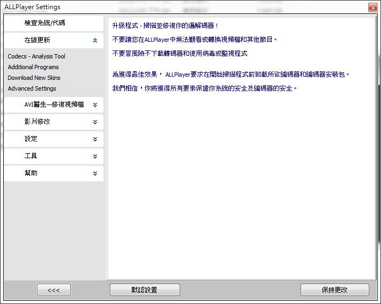
Task: Expand the 設定 chevron
Action: (x=95, y=139)
